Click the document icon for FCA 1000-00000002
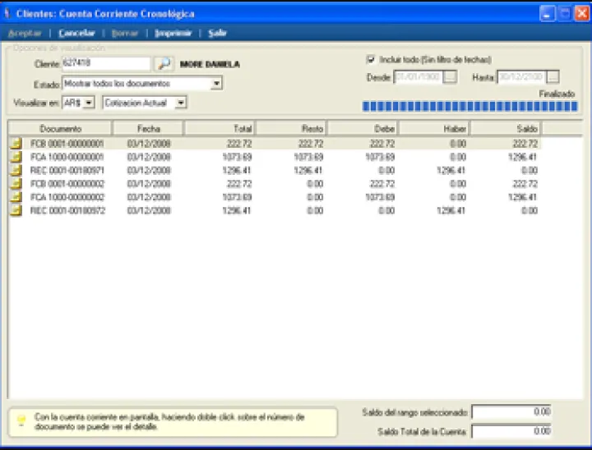Viewport: 592px width, 450px height. pos(16,197)
